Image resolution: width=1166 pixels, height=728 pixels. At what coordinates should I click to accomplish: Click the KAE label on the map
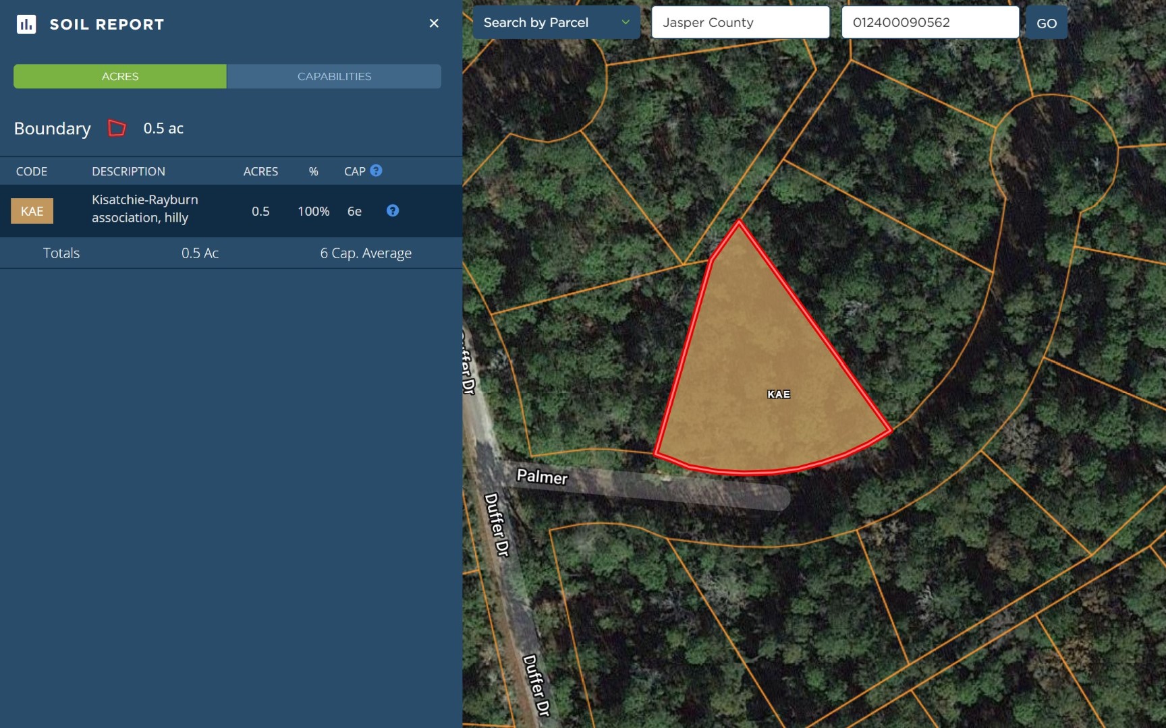(779, 394)
